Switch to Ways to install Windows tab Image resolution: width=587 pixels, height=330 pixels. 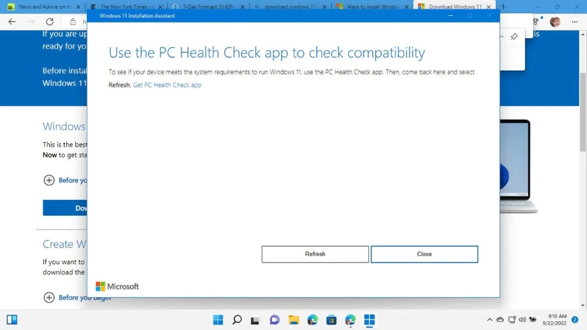click(372, 7)
